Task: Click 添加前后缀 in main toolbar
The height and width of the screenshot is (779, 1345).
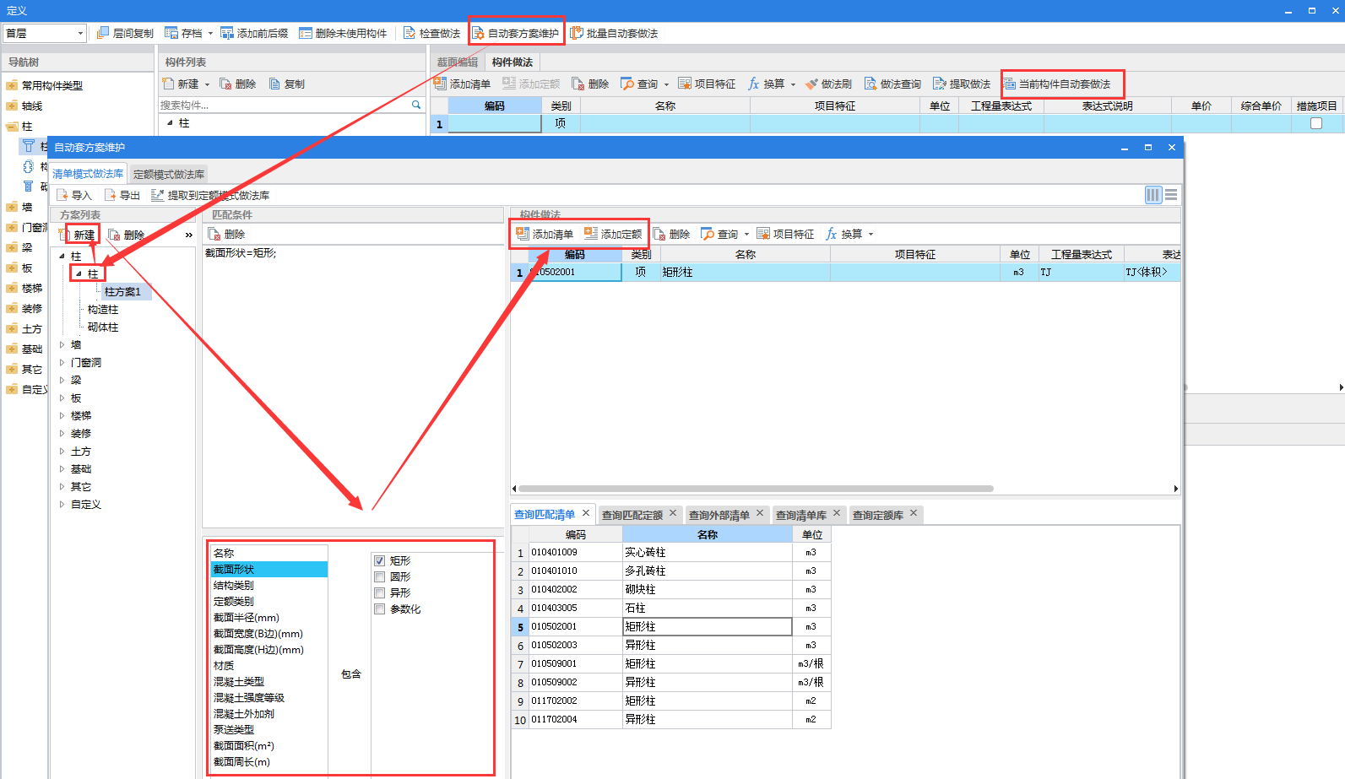Action: [x=254, y=33]
